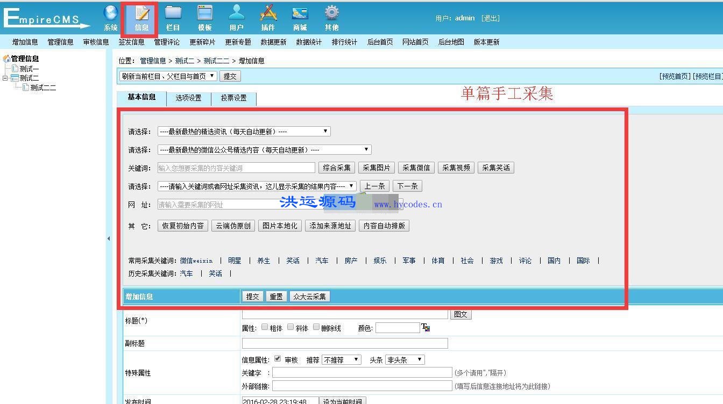This screenshot has width=723, height=404.
Task: Click the 恢复初始内容 button
Action: pos(183,226)
